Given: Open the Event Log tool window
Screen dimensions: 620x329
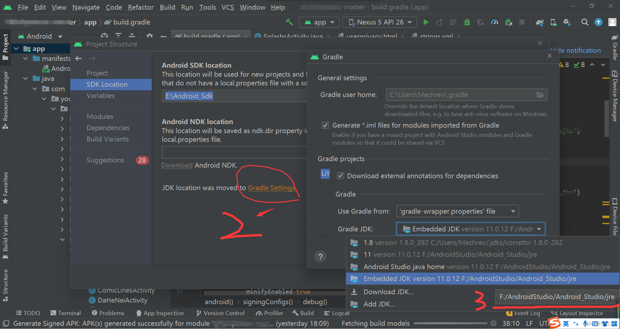Looking at the screenshot, I should point(523,313).
